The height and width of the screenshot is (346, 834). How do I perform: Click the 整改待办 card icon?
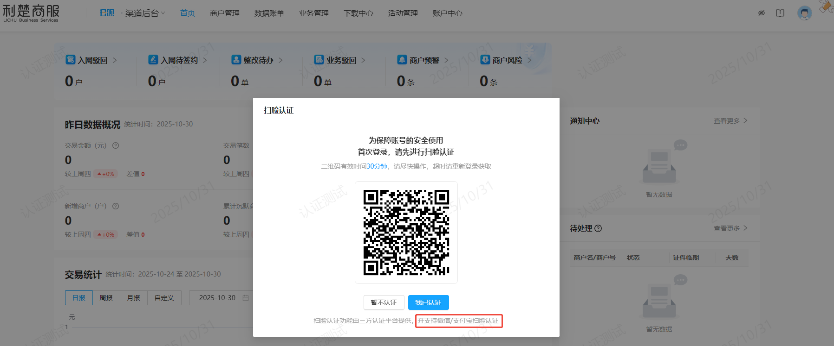point(236,60)
